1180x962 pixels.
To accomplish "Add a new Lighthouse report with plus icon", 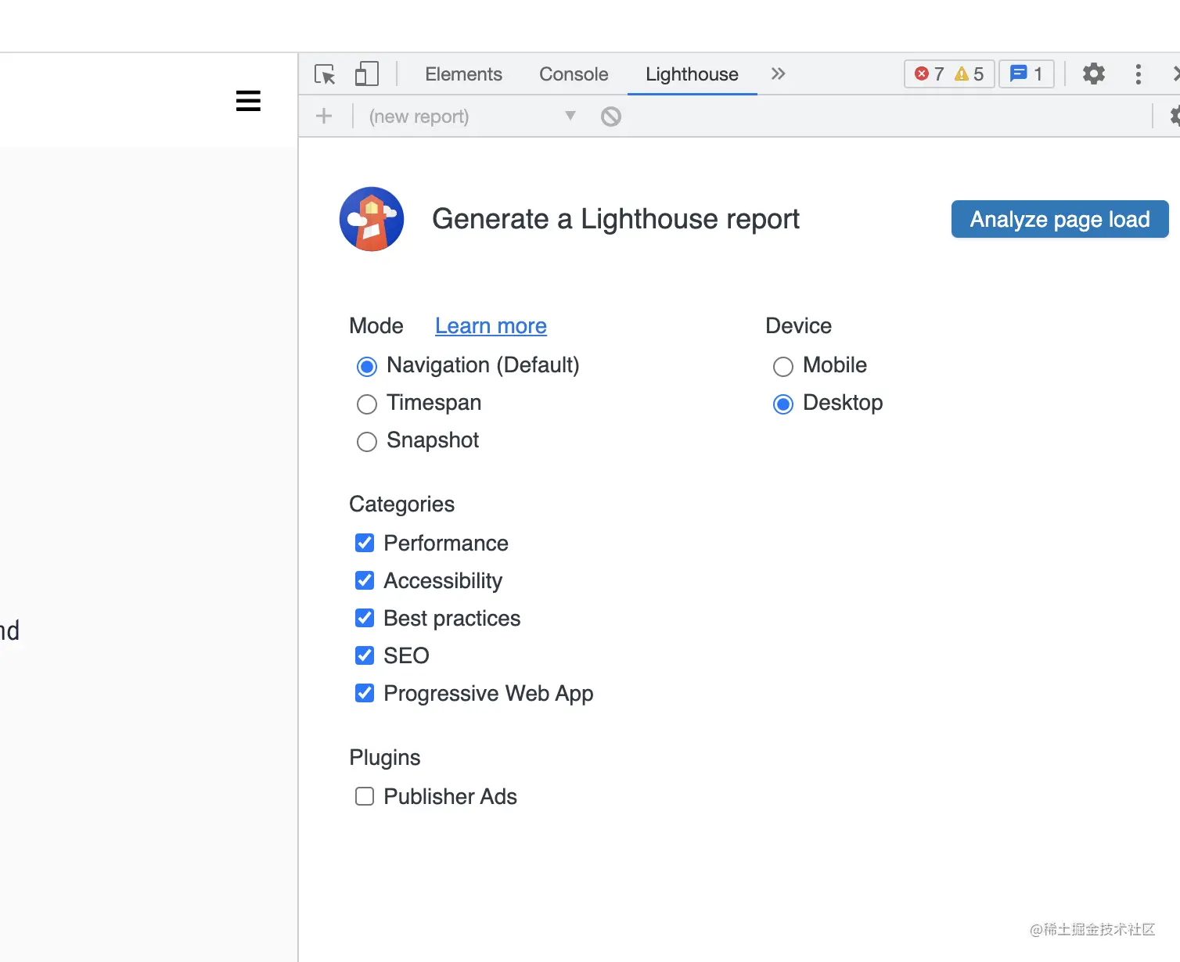I will 324,117.
